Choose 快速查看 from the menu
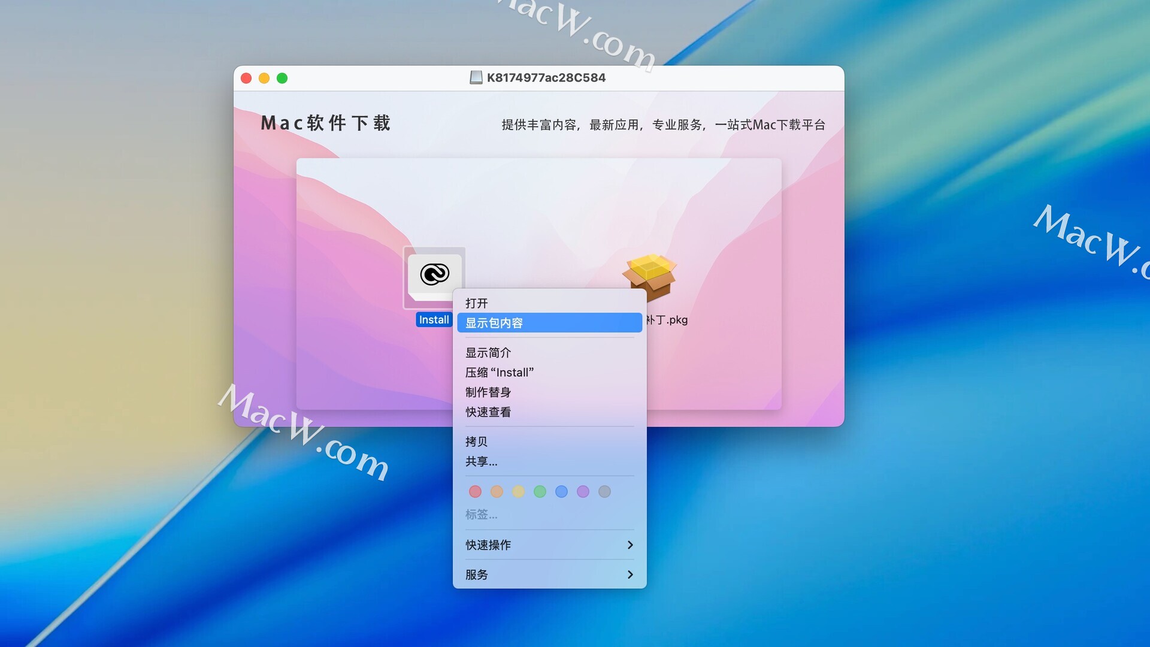The height and width of the screenshot is (647, 1150). click(x=549, y=412)
